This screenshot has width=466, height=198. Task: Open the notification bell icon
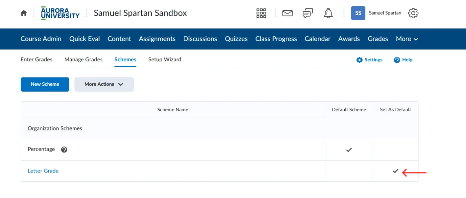pos(328,13)
